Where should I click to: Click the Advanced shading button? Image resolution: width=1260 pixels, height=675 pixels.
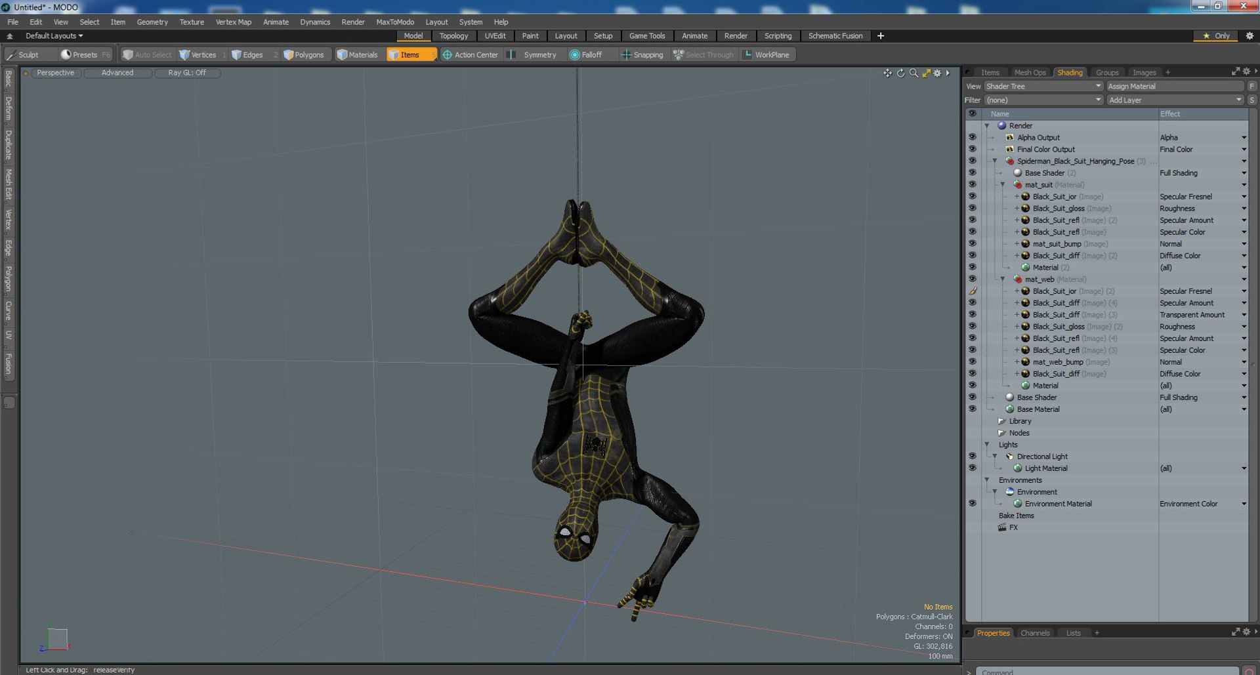coord(117,73)
